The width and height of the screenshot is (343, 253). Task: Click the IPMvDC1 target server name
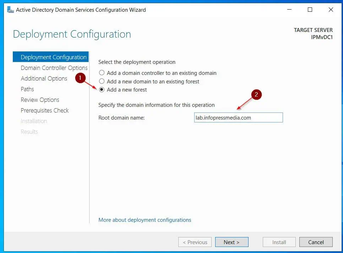point(322,37)
